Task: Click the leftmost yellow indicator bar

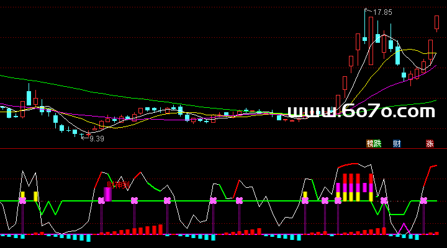Action: (22, 195)
